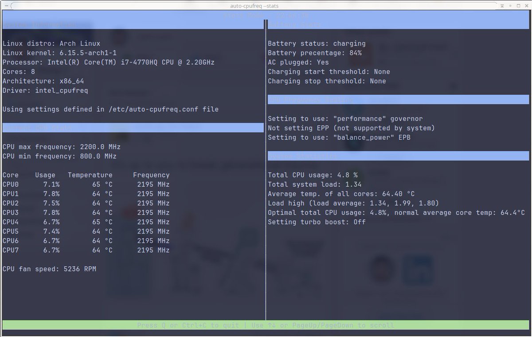Click CPU5's 7.4% usage value
532x337 pixels.
(x=51, y=231)
